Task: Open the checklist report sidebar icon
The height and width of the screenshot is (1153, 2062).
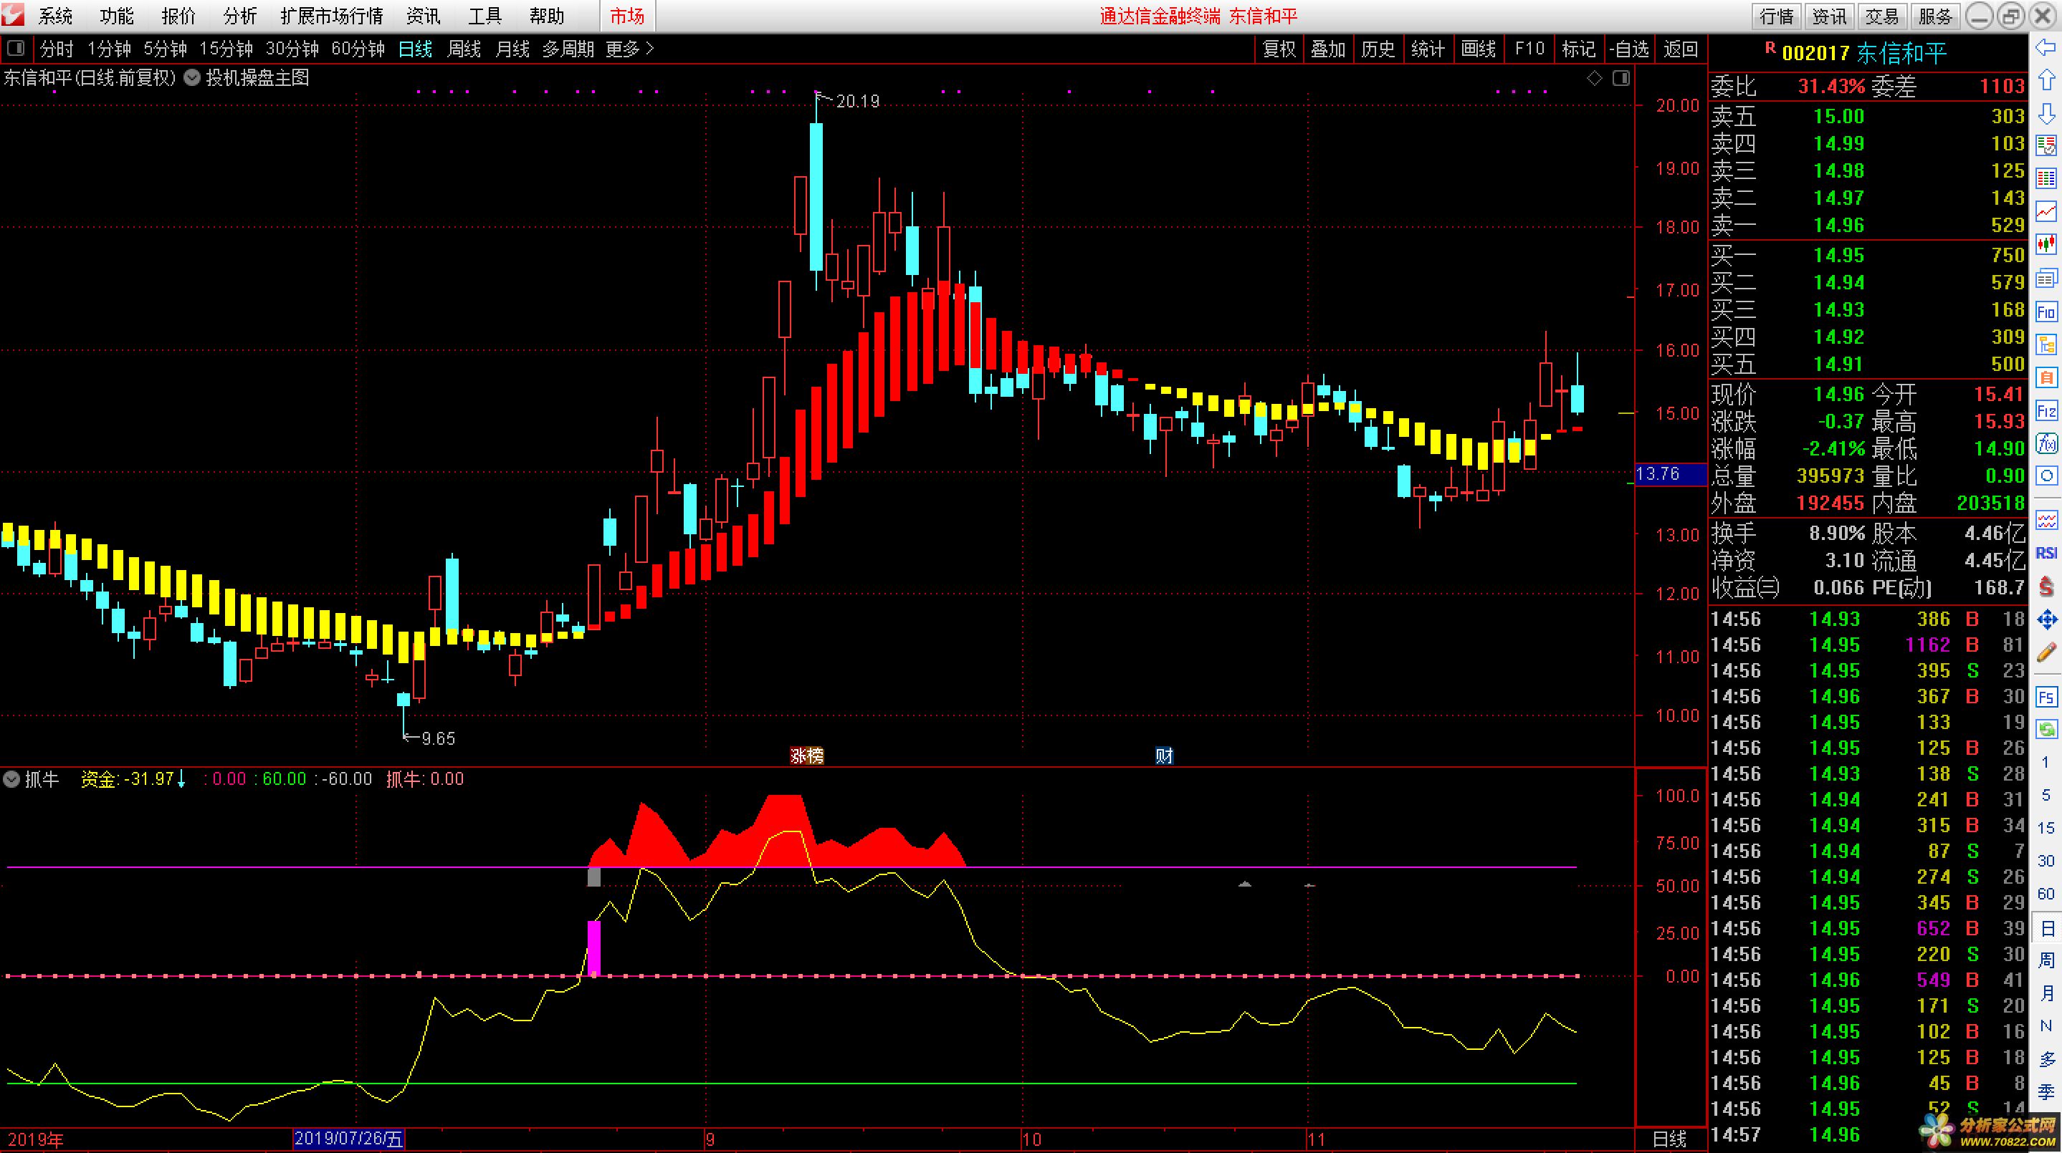Action: 2047,145
